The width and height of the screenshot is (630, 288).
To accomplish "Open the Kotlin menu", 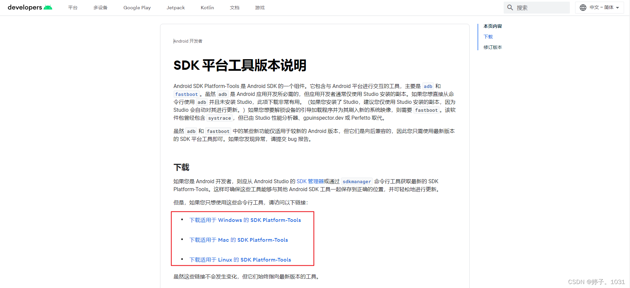I will (x=207, y=8).
